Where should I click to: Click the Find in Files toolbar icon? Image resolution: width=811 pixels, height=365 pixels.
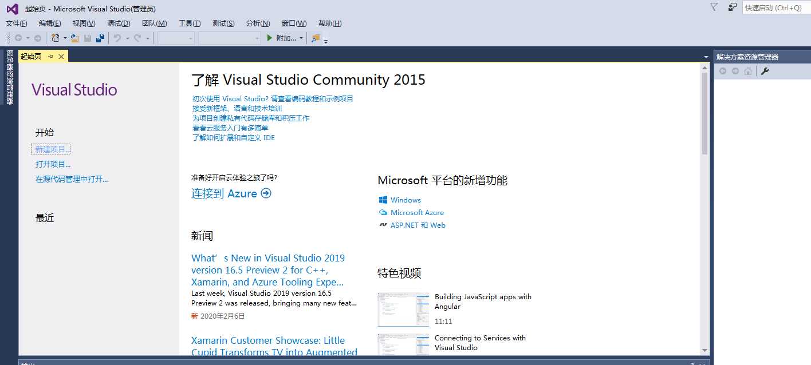pos(316,38)
